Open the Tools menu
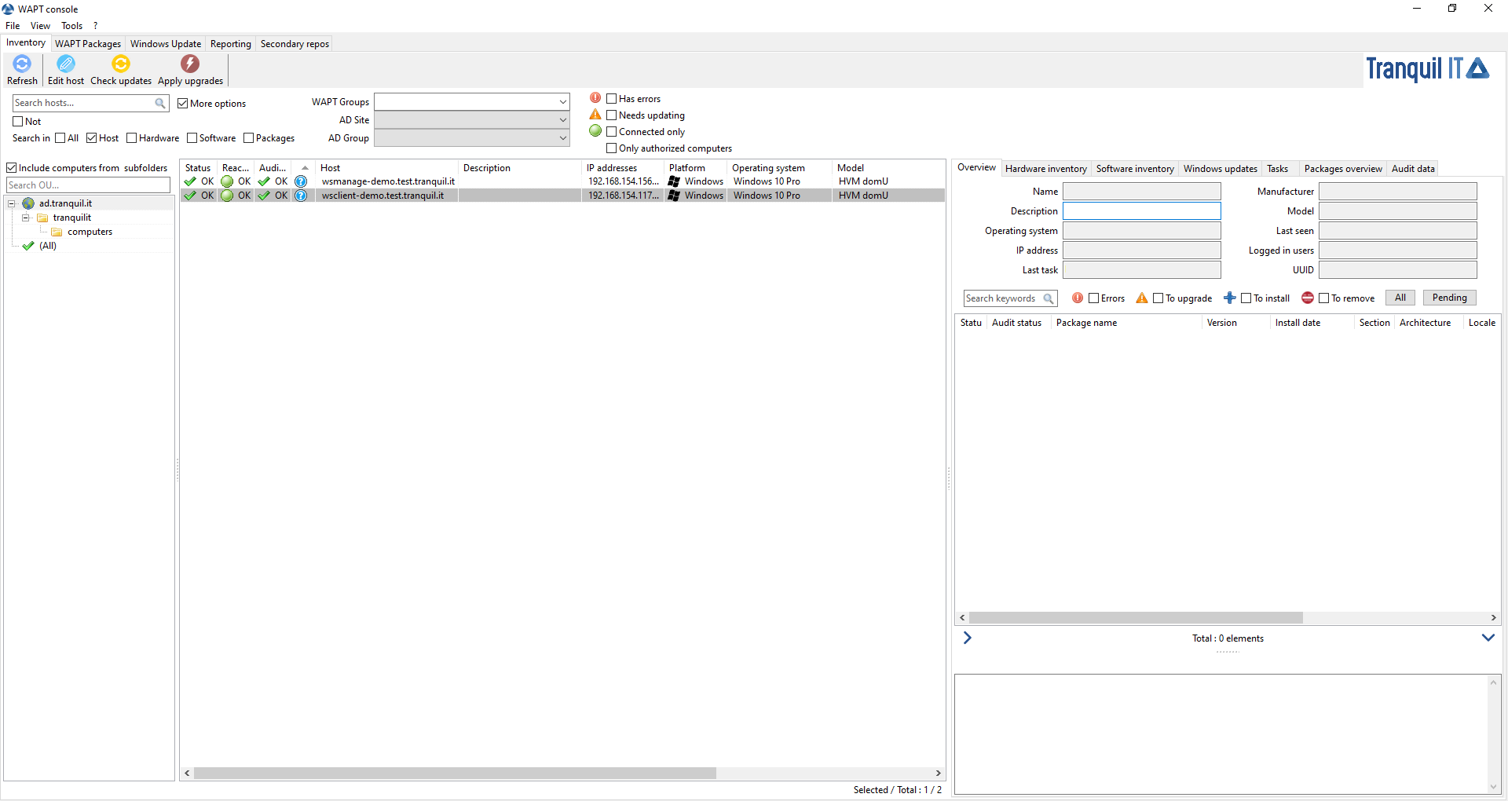1508x801 pixels. click(71, 26)
